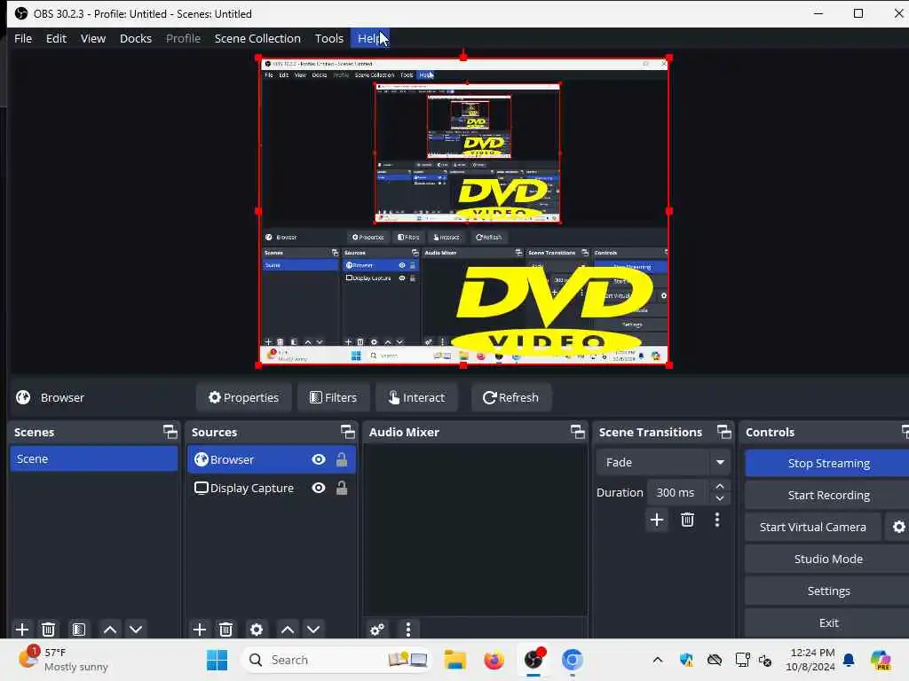
Task: Click OBS Studio taskbar icon
Action: (534, 660)
